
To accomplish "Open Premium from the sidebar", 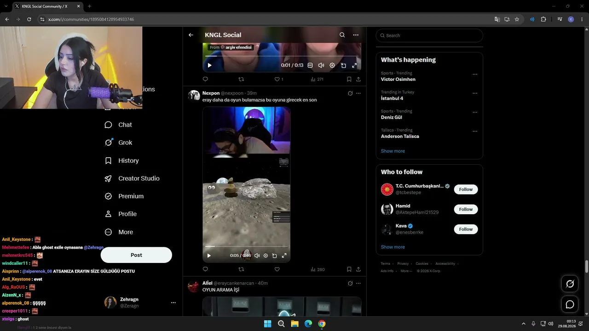I will tap(124, 196).
